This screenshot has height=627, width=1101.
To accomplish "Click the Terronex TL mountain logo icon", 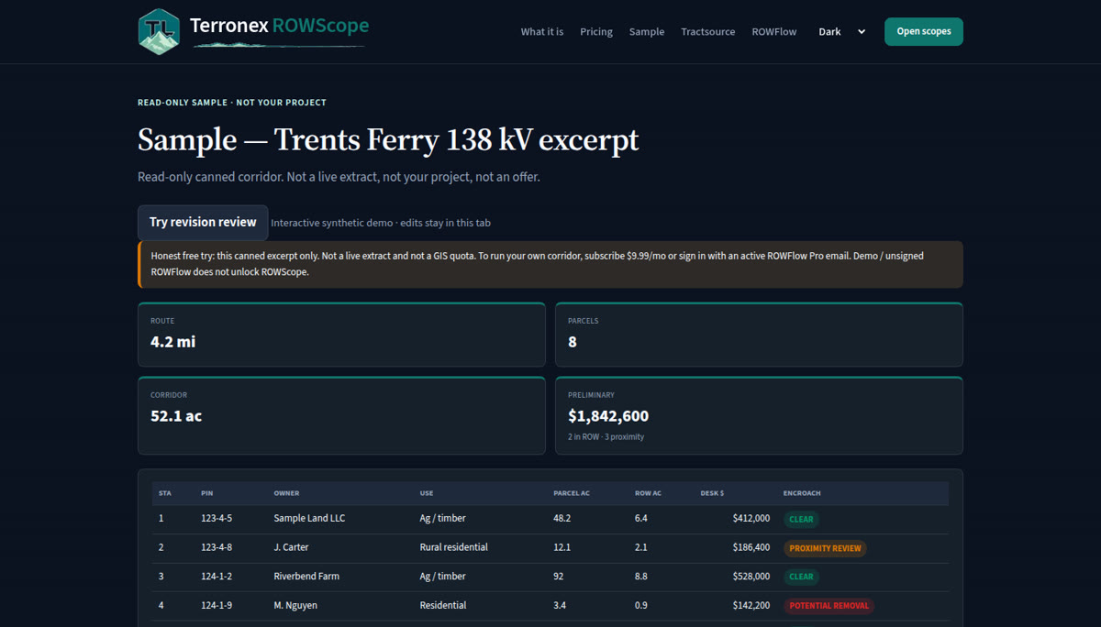I will click(x=159, y=32).
